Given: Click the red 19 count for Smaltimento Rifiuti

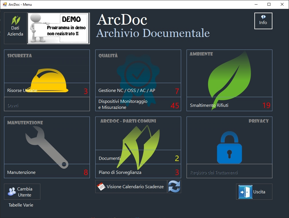Looking at the screenshot, I should click(x=266, y=105).
